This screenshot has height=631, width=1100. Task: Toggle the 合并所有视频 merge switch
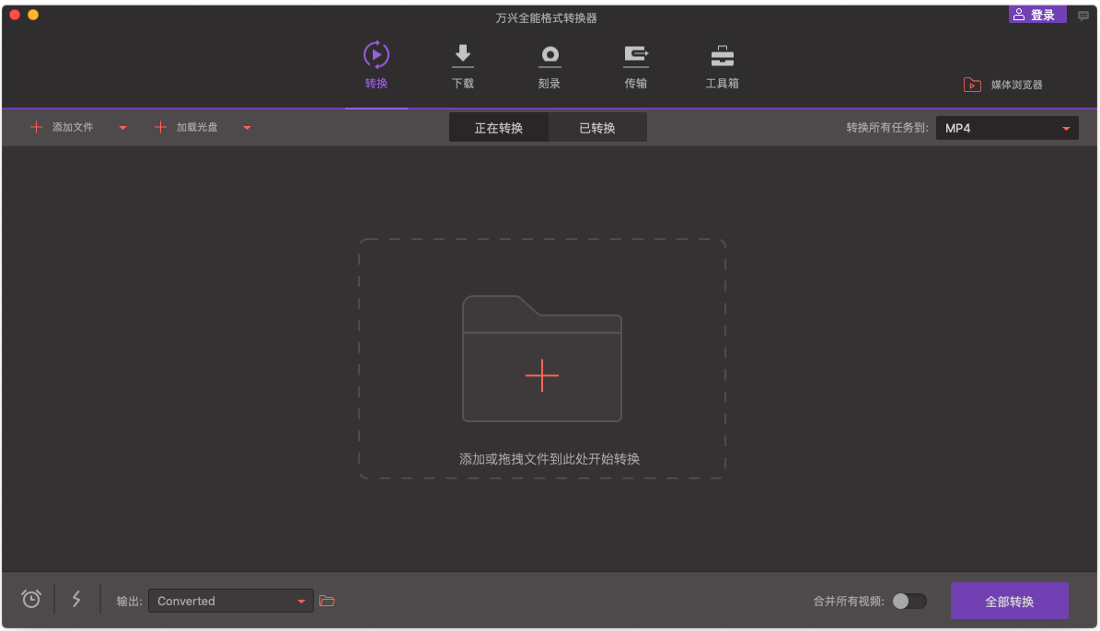tap(909, 601)
